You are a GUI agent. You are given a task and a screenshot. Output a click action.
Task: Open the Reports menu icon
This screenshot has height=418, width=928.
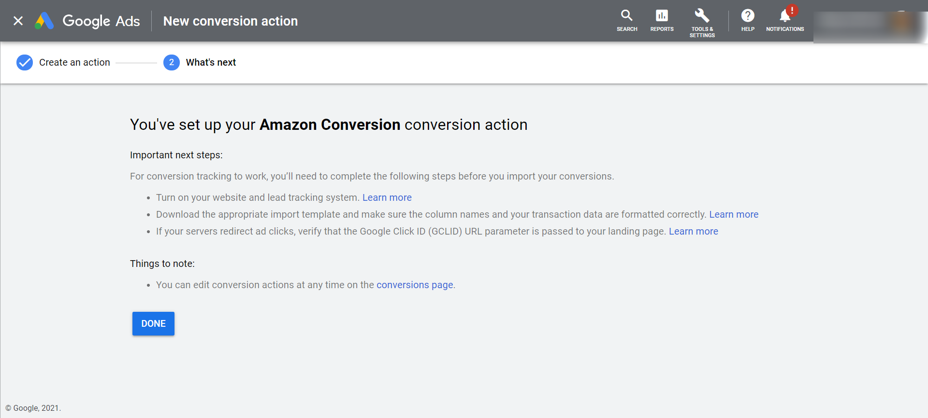(662, 21)
